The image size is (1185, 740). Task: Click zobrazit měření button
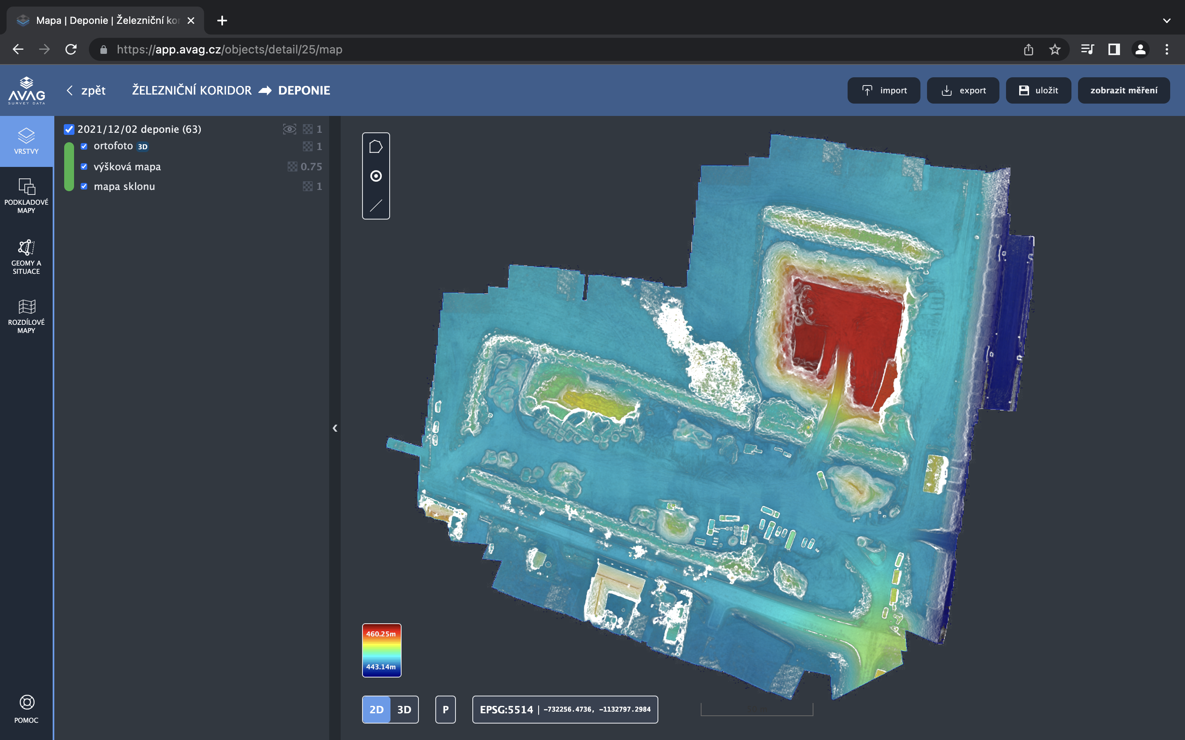[1123, 90]
